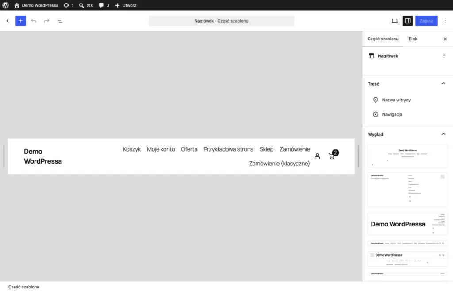Collapse the Wygląd section
This screenshot has height=292, width=453.
click(443, 134)
